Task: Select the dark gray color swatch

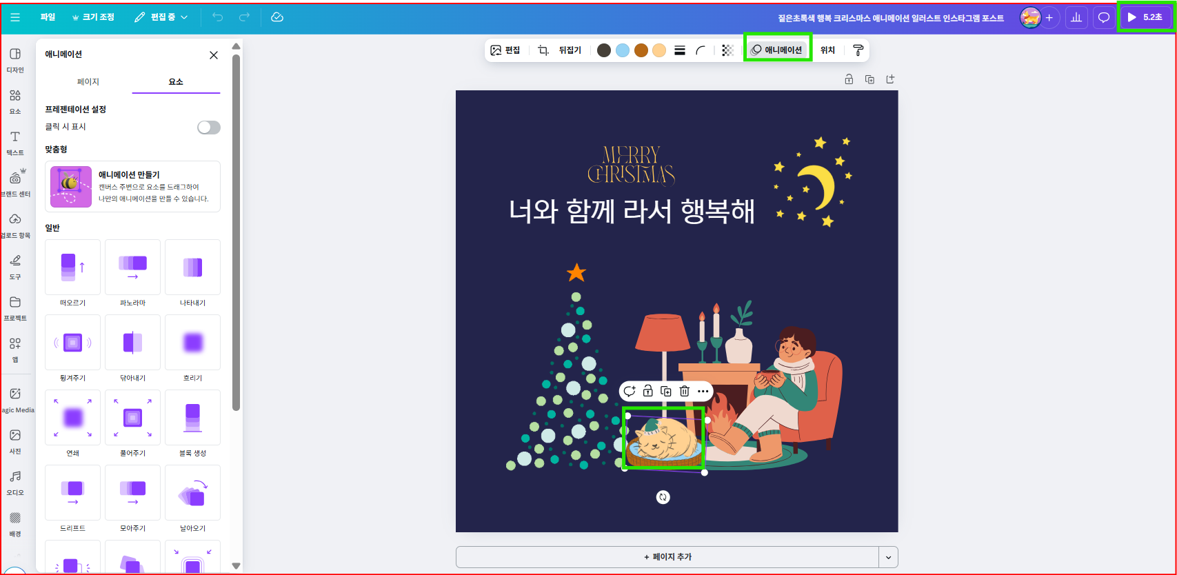Action: click(x=604, y=50)
